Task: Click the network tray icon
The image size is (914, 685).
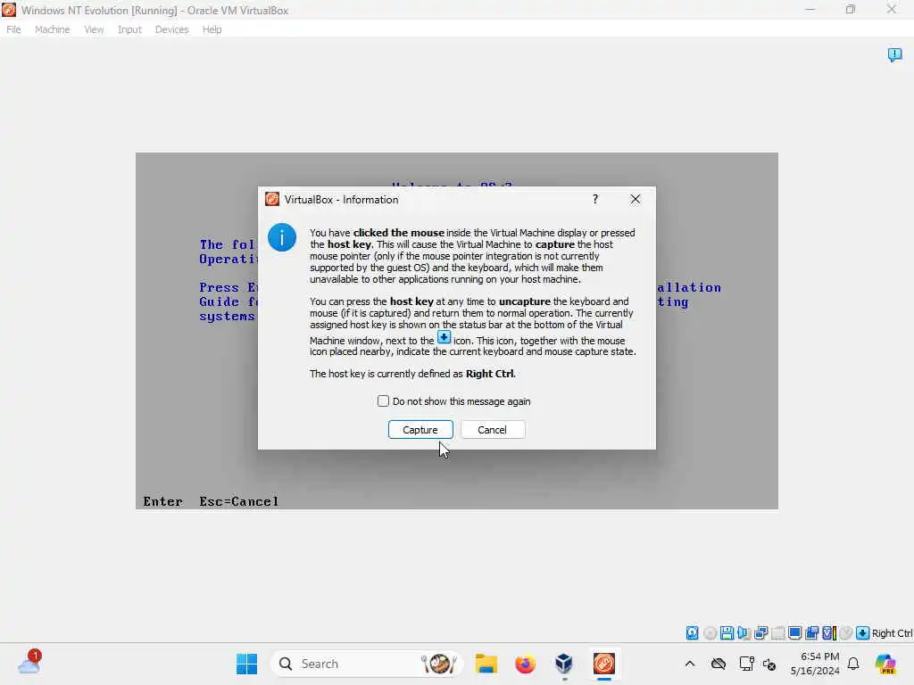Action: click(x=746, y=664)
